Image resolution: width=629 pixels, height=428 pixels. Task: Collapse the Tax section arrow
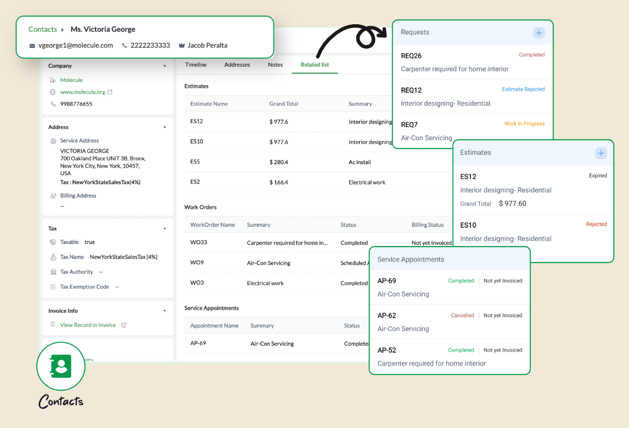[x=165, y=229]
